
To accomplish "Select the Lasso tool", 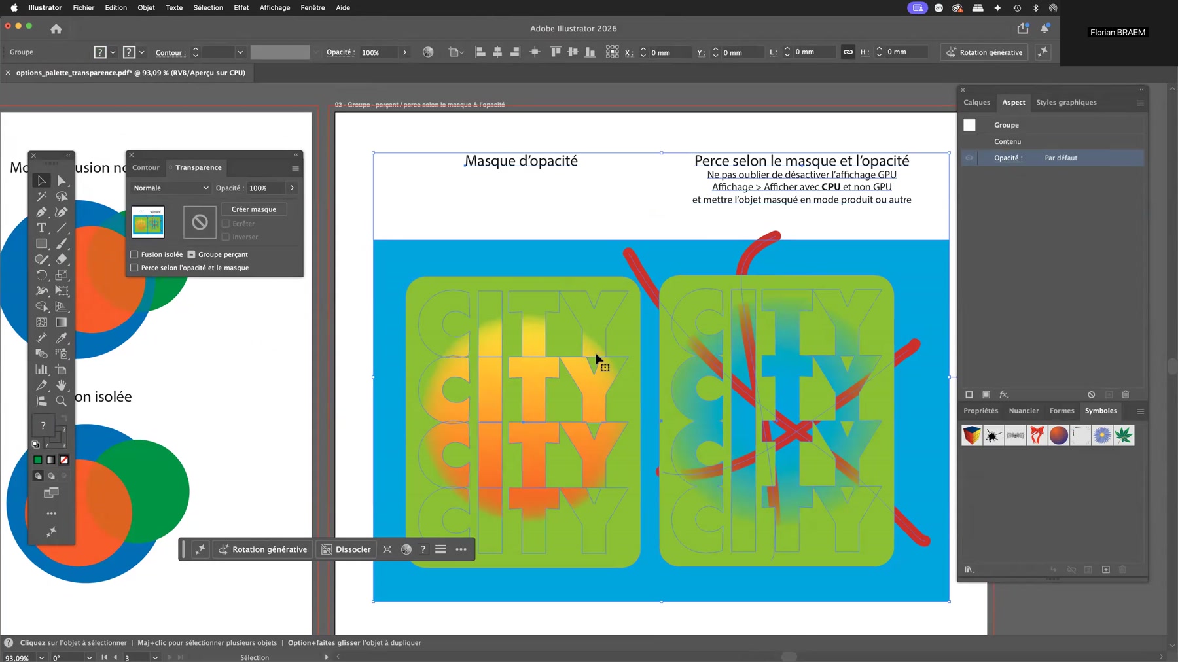I will [62, 196].
